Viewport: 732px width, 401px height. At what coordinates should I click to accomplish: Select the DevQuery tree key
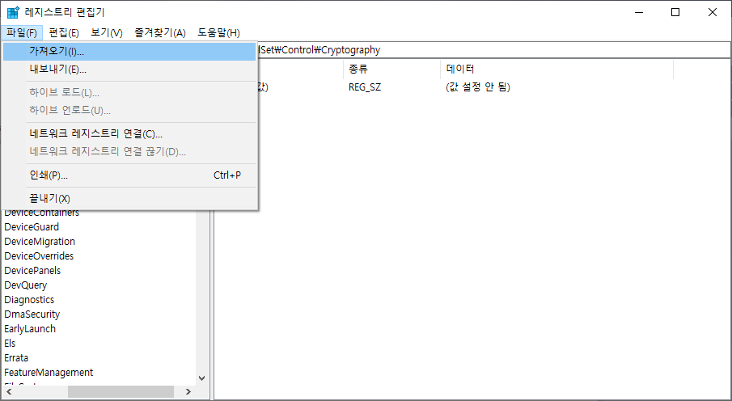pyautogui.click(x=25, y=285)
